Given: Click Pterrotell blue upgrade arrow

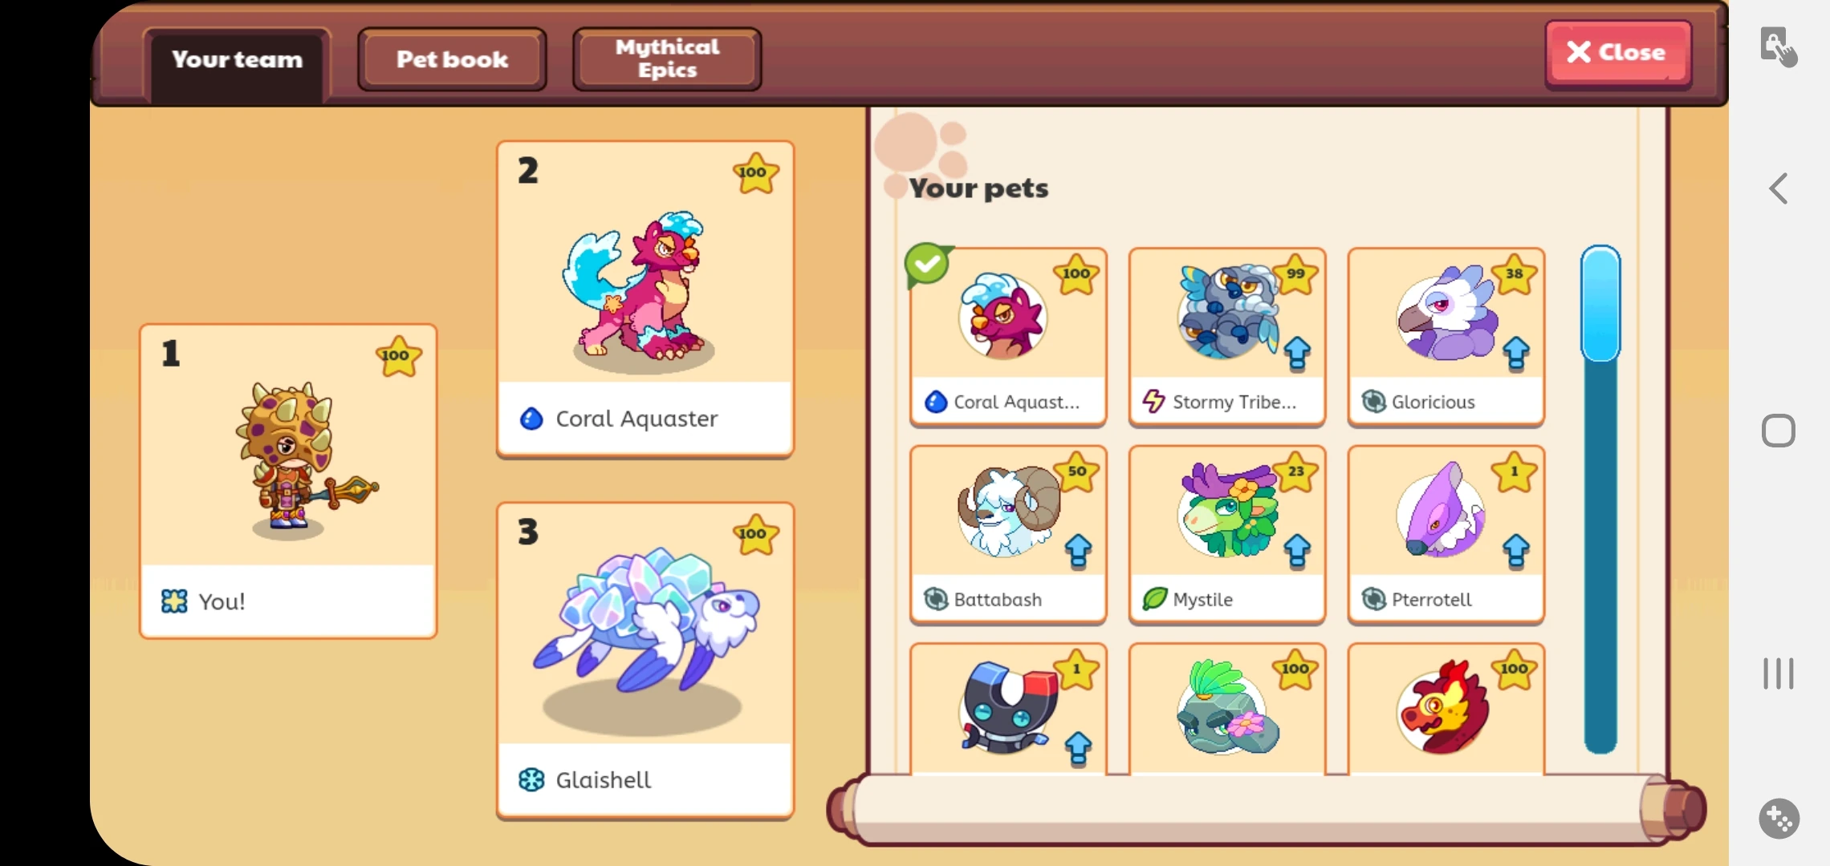Looking at the screenshot, I should (1515, 552).
